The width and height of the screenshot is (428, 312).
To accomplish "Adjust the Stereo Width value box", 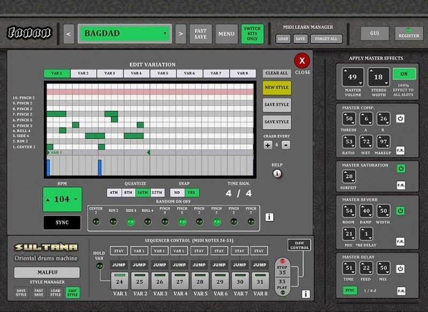I will (x=379, y=77).
